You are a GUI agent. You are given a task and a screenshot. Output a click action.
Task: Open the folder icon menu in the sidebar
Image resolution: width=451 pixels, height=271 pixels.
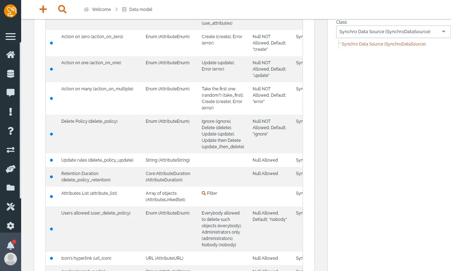[x=11, y=188]
